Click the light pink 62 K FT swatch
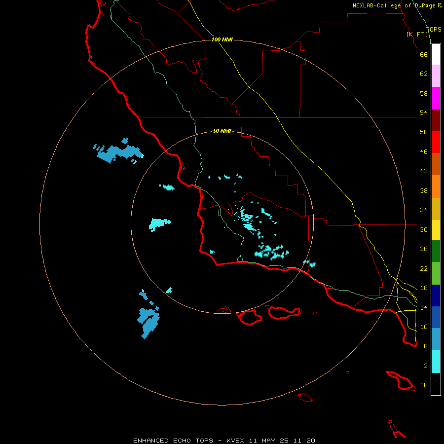This screenshot has width=444, height=444. [436, 76]
